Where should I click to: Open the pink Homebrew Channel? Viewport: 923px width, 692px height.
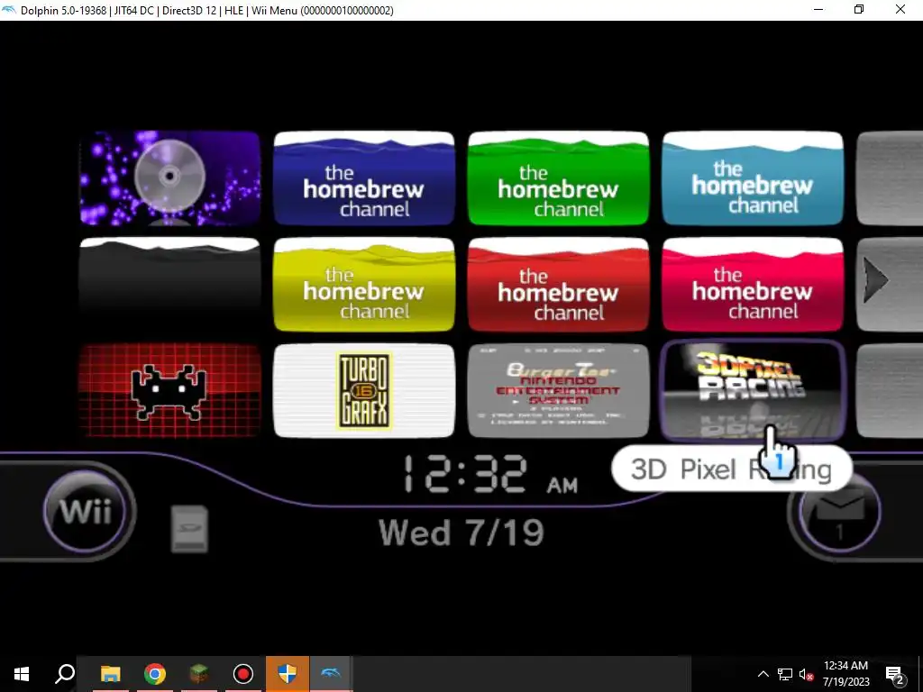tap(753, 285)
